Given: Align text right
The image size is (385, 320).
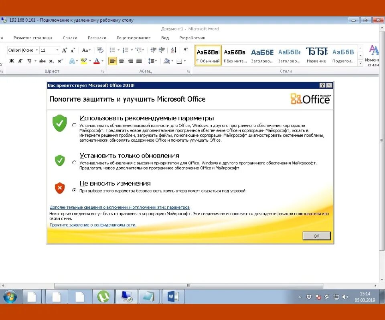Looking at the screenshot, I should point(130,61).
